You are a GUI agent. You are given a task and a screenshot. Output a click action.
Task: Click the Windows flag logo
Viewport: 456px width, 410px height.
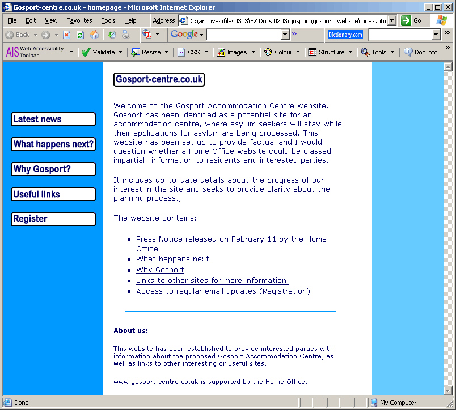click(x=441, y=20)
